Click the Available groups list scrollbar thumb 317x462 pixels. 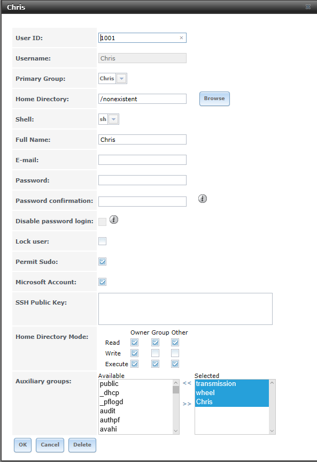(176, 390)
